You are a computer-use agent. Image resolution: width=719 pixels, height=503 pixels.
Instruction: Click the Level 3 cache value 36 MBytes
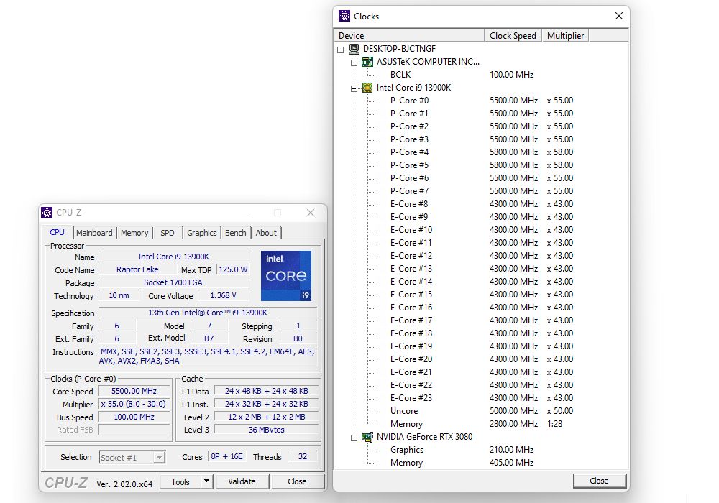pyautogui.click(x=267, y=430)
